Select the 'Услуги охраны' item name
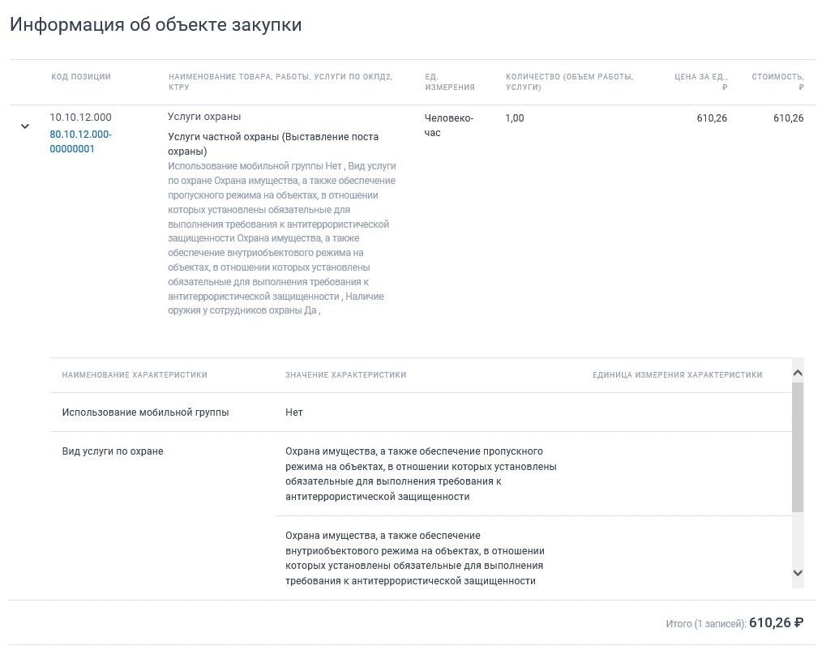Image resolution: width=839 pixels, height=654 pixels. (204, 117)
